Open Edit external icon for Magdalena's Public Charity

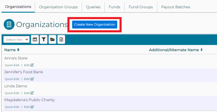click(x=32, y=107)
